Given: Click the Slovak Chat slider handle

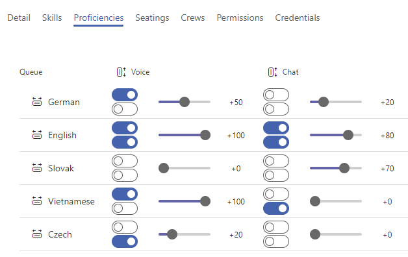Looking at the screenshot, I should click(x=344, y=168).
